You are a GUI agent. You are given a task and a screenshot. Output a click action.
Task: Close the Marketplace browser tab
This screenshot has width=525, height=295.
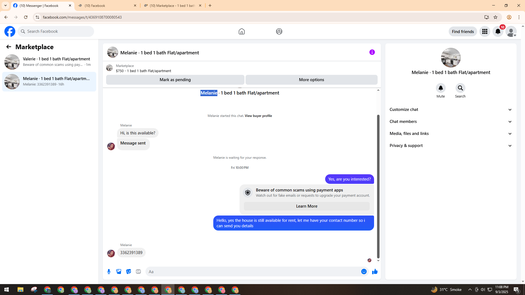200,5
